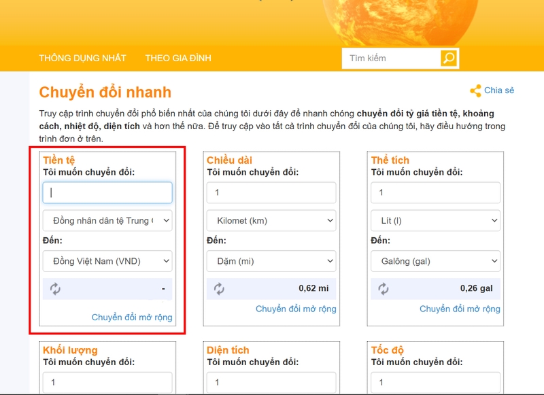
Task: Click the Thể tích value input
Action: [x=435, y=192]
